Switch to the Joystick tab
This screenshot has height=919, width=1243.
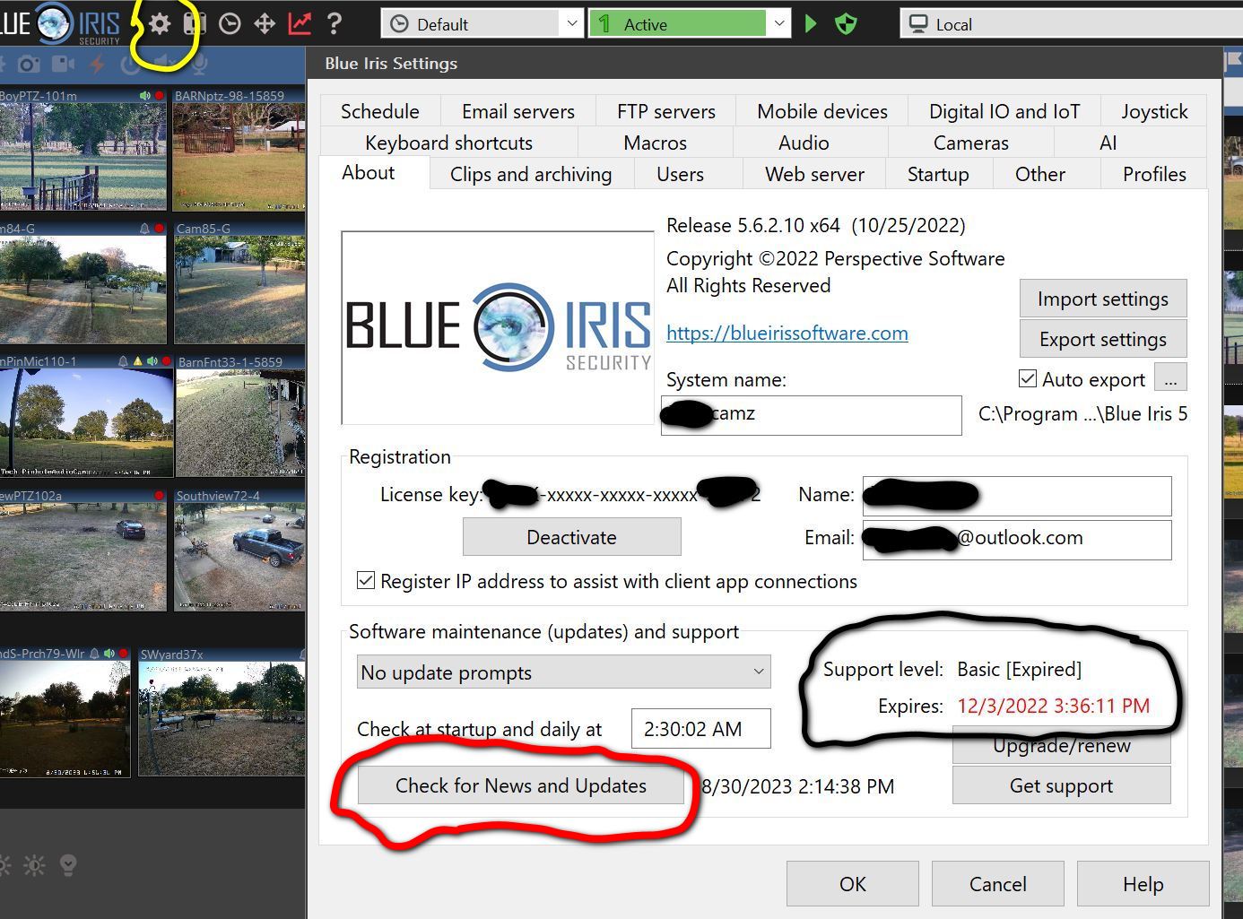pos(1154,111)
